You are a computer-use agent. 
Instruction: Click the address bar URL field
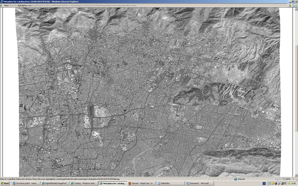click(144, 6)
